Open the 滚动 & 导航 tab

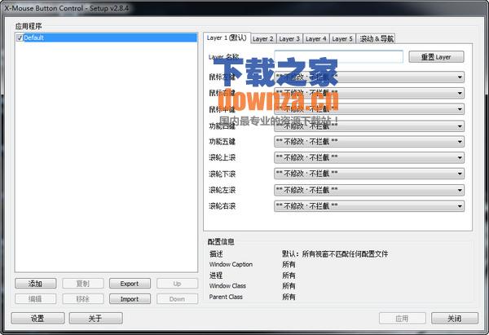click(376, 38)
